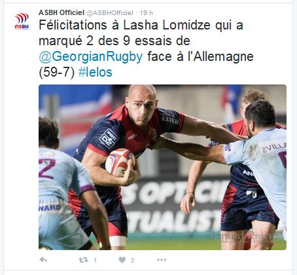This screenshot has height=275, width=297.
Task: Follow the @GeorgianRugby mention link
Action: pyautogui.click(x=91, y=56)
